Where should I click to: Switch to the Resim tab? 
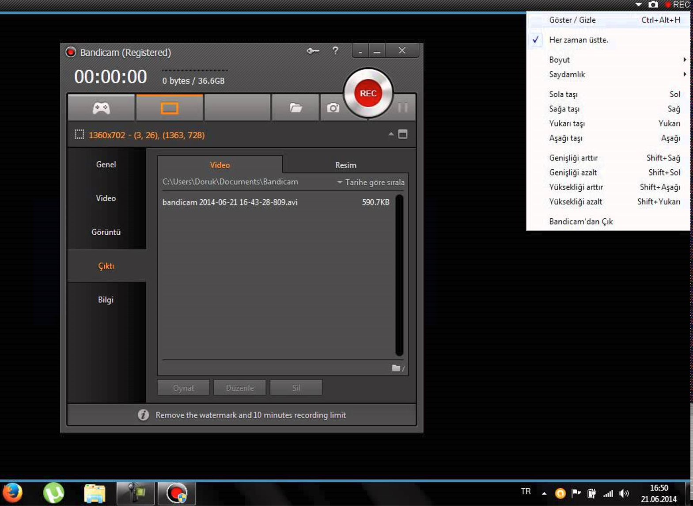345,165
